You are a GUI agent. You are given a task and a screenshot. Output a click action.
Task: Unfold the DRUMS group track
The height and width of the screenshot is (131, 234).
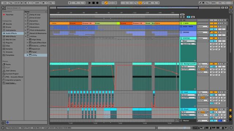point(181,32)
